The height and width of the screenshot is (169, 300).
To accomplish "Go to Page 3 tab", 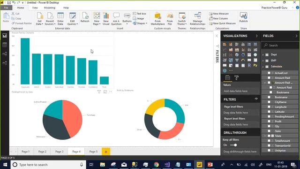I will [60, 152].
